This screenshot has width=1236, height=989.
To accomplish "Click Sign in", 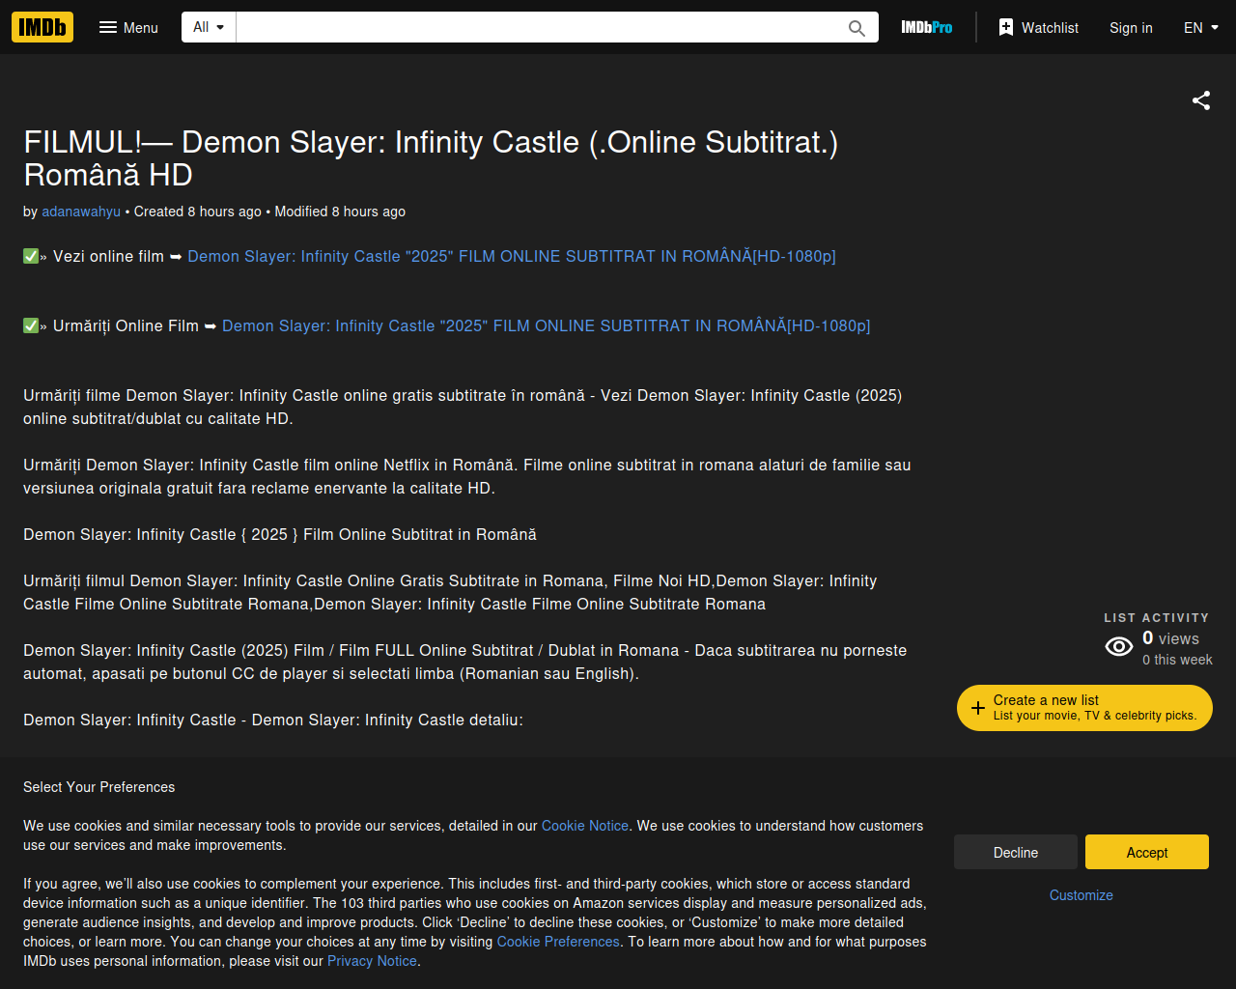I will (1131, 27).
